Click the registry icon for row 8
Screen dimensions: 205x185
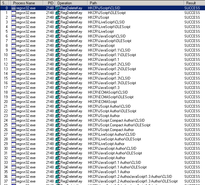58,46
